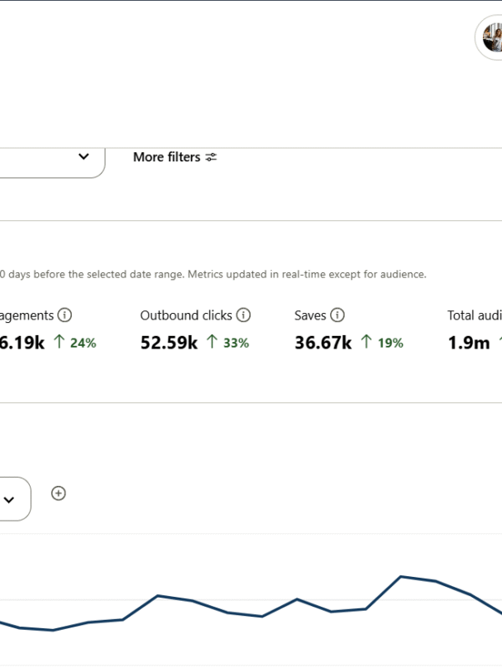
Task: Select the Saves metric label
Action: point(310,315)
